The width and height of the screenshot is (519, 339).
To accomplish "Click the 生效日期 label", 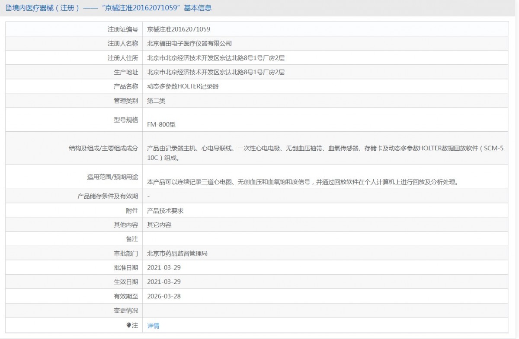I will tap(126, 282).
